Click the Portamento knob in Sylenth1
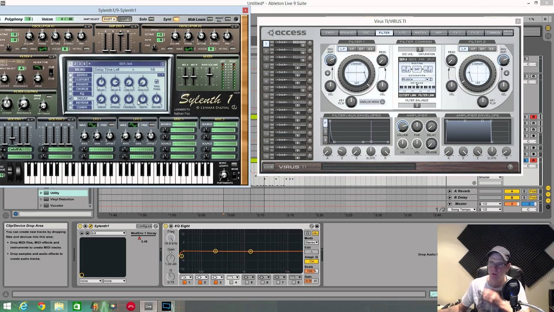 (224, 175)
